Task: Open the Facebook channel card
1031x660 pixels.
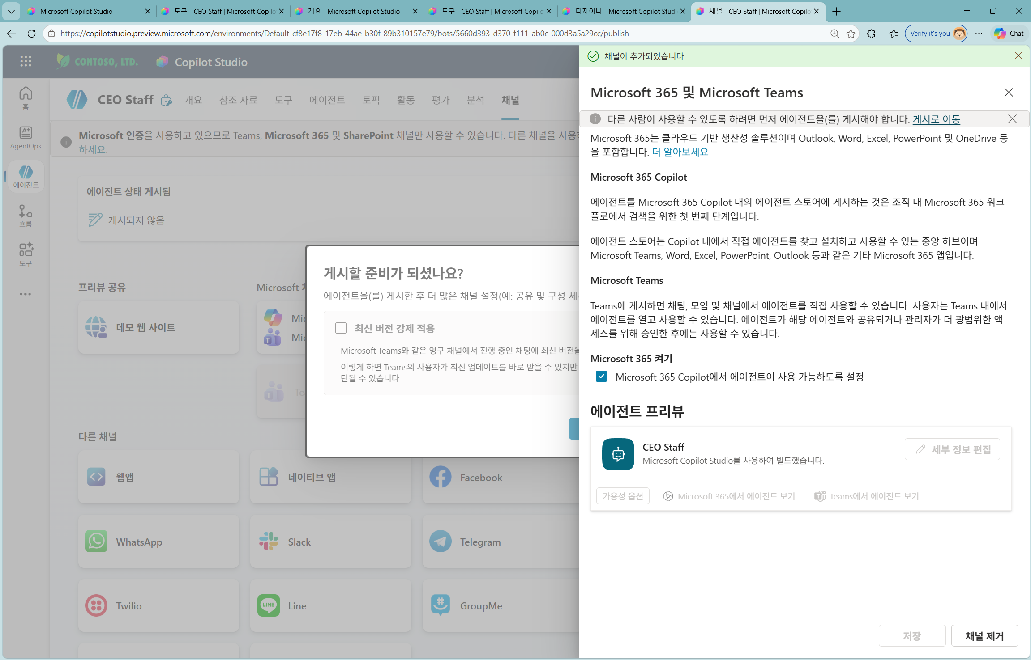Action: 501,477
